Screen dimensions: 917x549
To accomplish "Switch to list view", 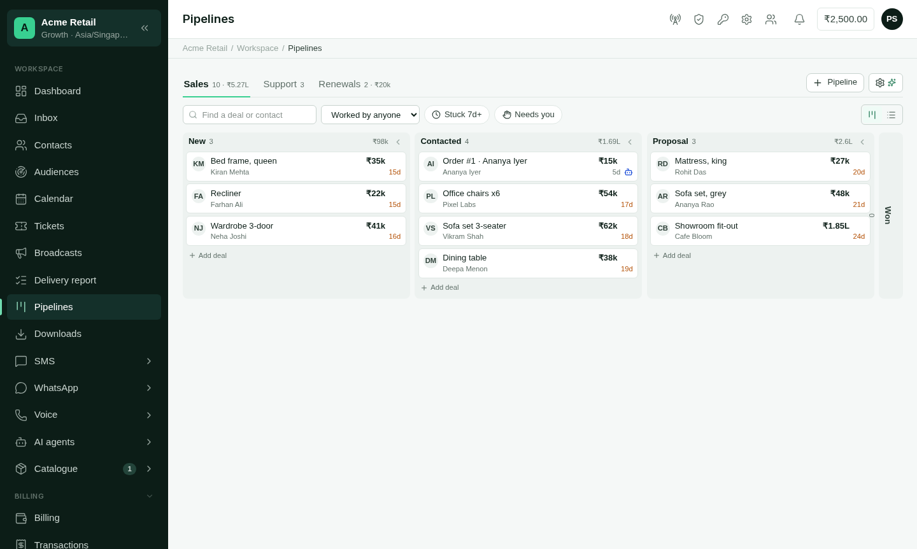I will [892, 115].
